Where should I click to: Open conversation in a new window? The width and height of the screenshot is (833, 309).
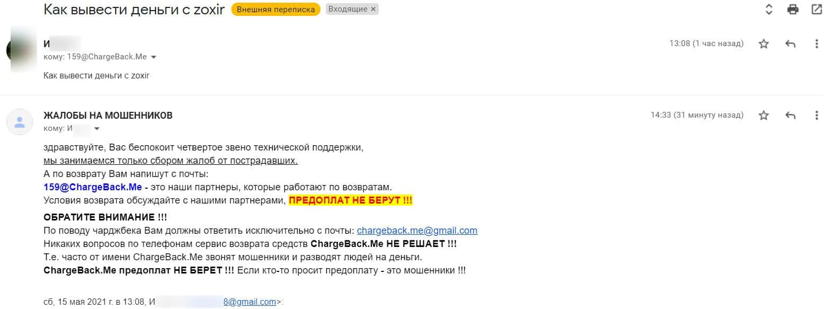pos(817,9)
